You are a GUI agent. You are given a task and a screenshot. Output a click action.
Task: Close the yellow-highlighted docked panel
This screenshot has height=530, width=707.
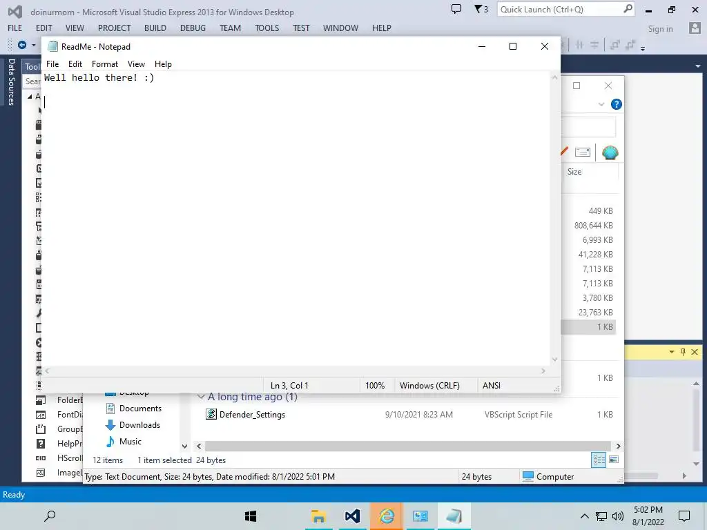pos(695,352)
